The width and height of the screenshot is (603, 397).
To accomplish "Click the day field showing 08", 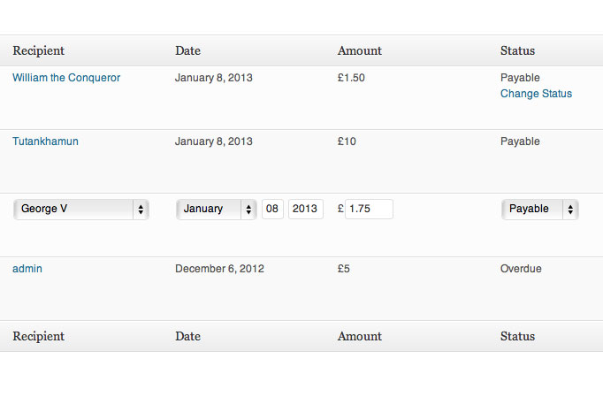I will coord(272,209).
